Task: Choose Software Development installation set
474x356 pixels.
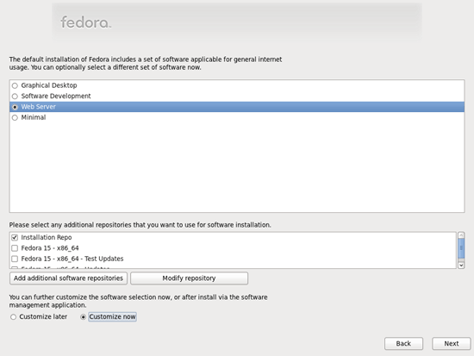Action: tap(15, 97)
